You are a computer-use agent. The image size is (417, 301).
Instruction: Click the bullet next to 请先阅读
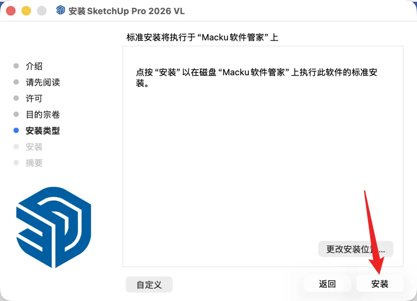(x=16, y=82)
